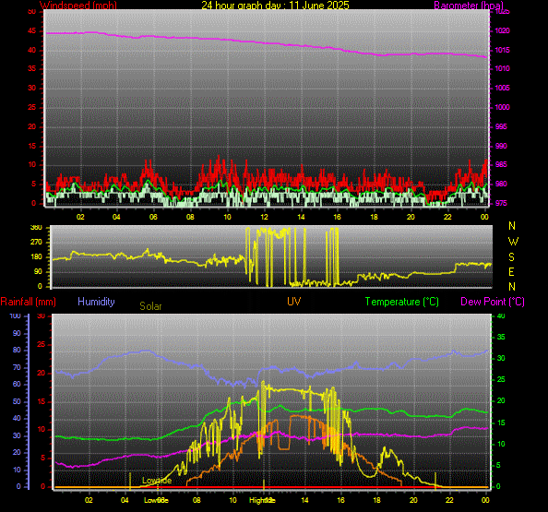The width and height of the screenshot is (548, 512).
Task: Click hour '14' on the bottom graph axis
Action: tap(304, 500)
